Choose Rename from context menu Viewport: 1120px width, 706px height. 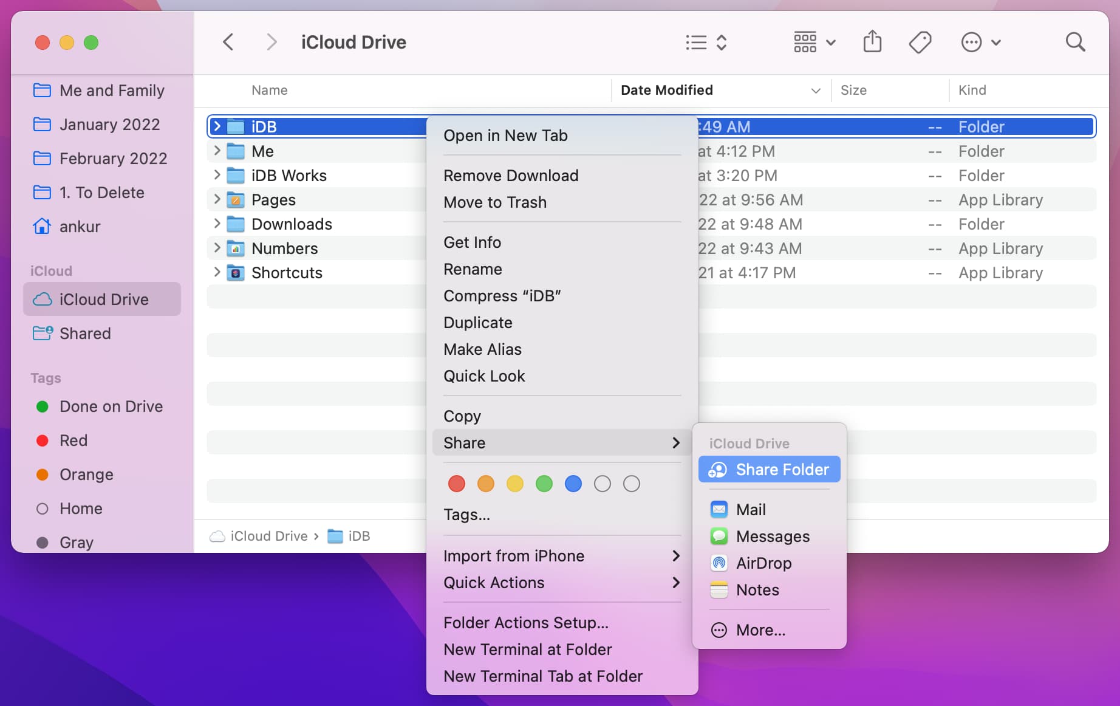[x=562, y=269]
